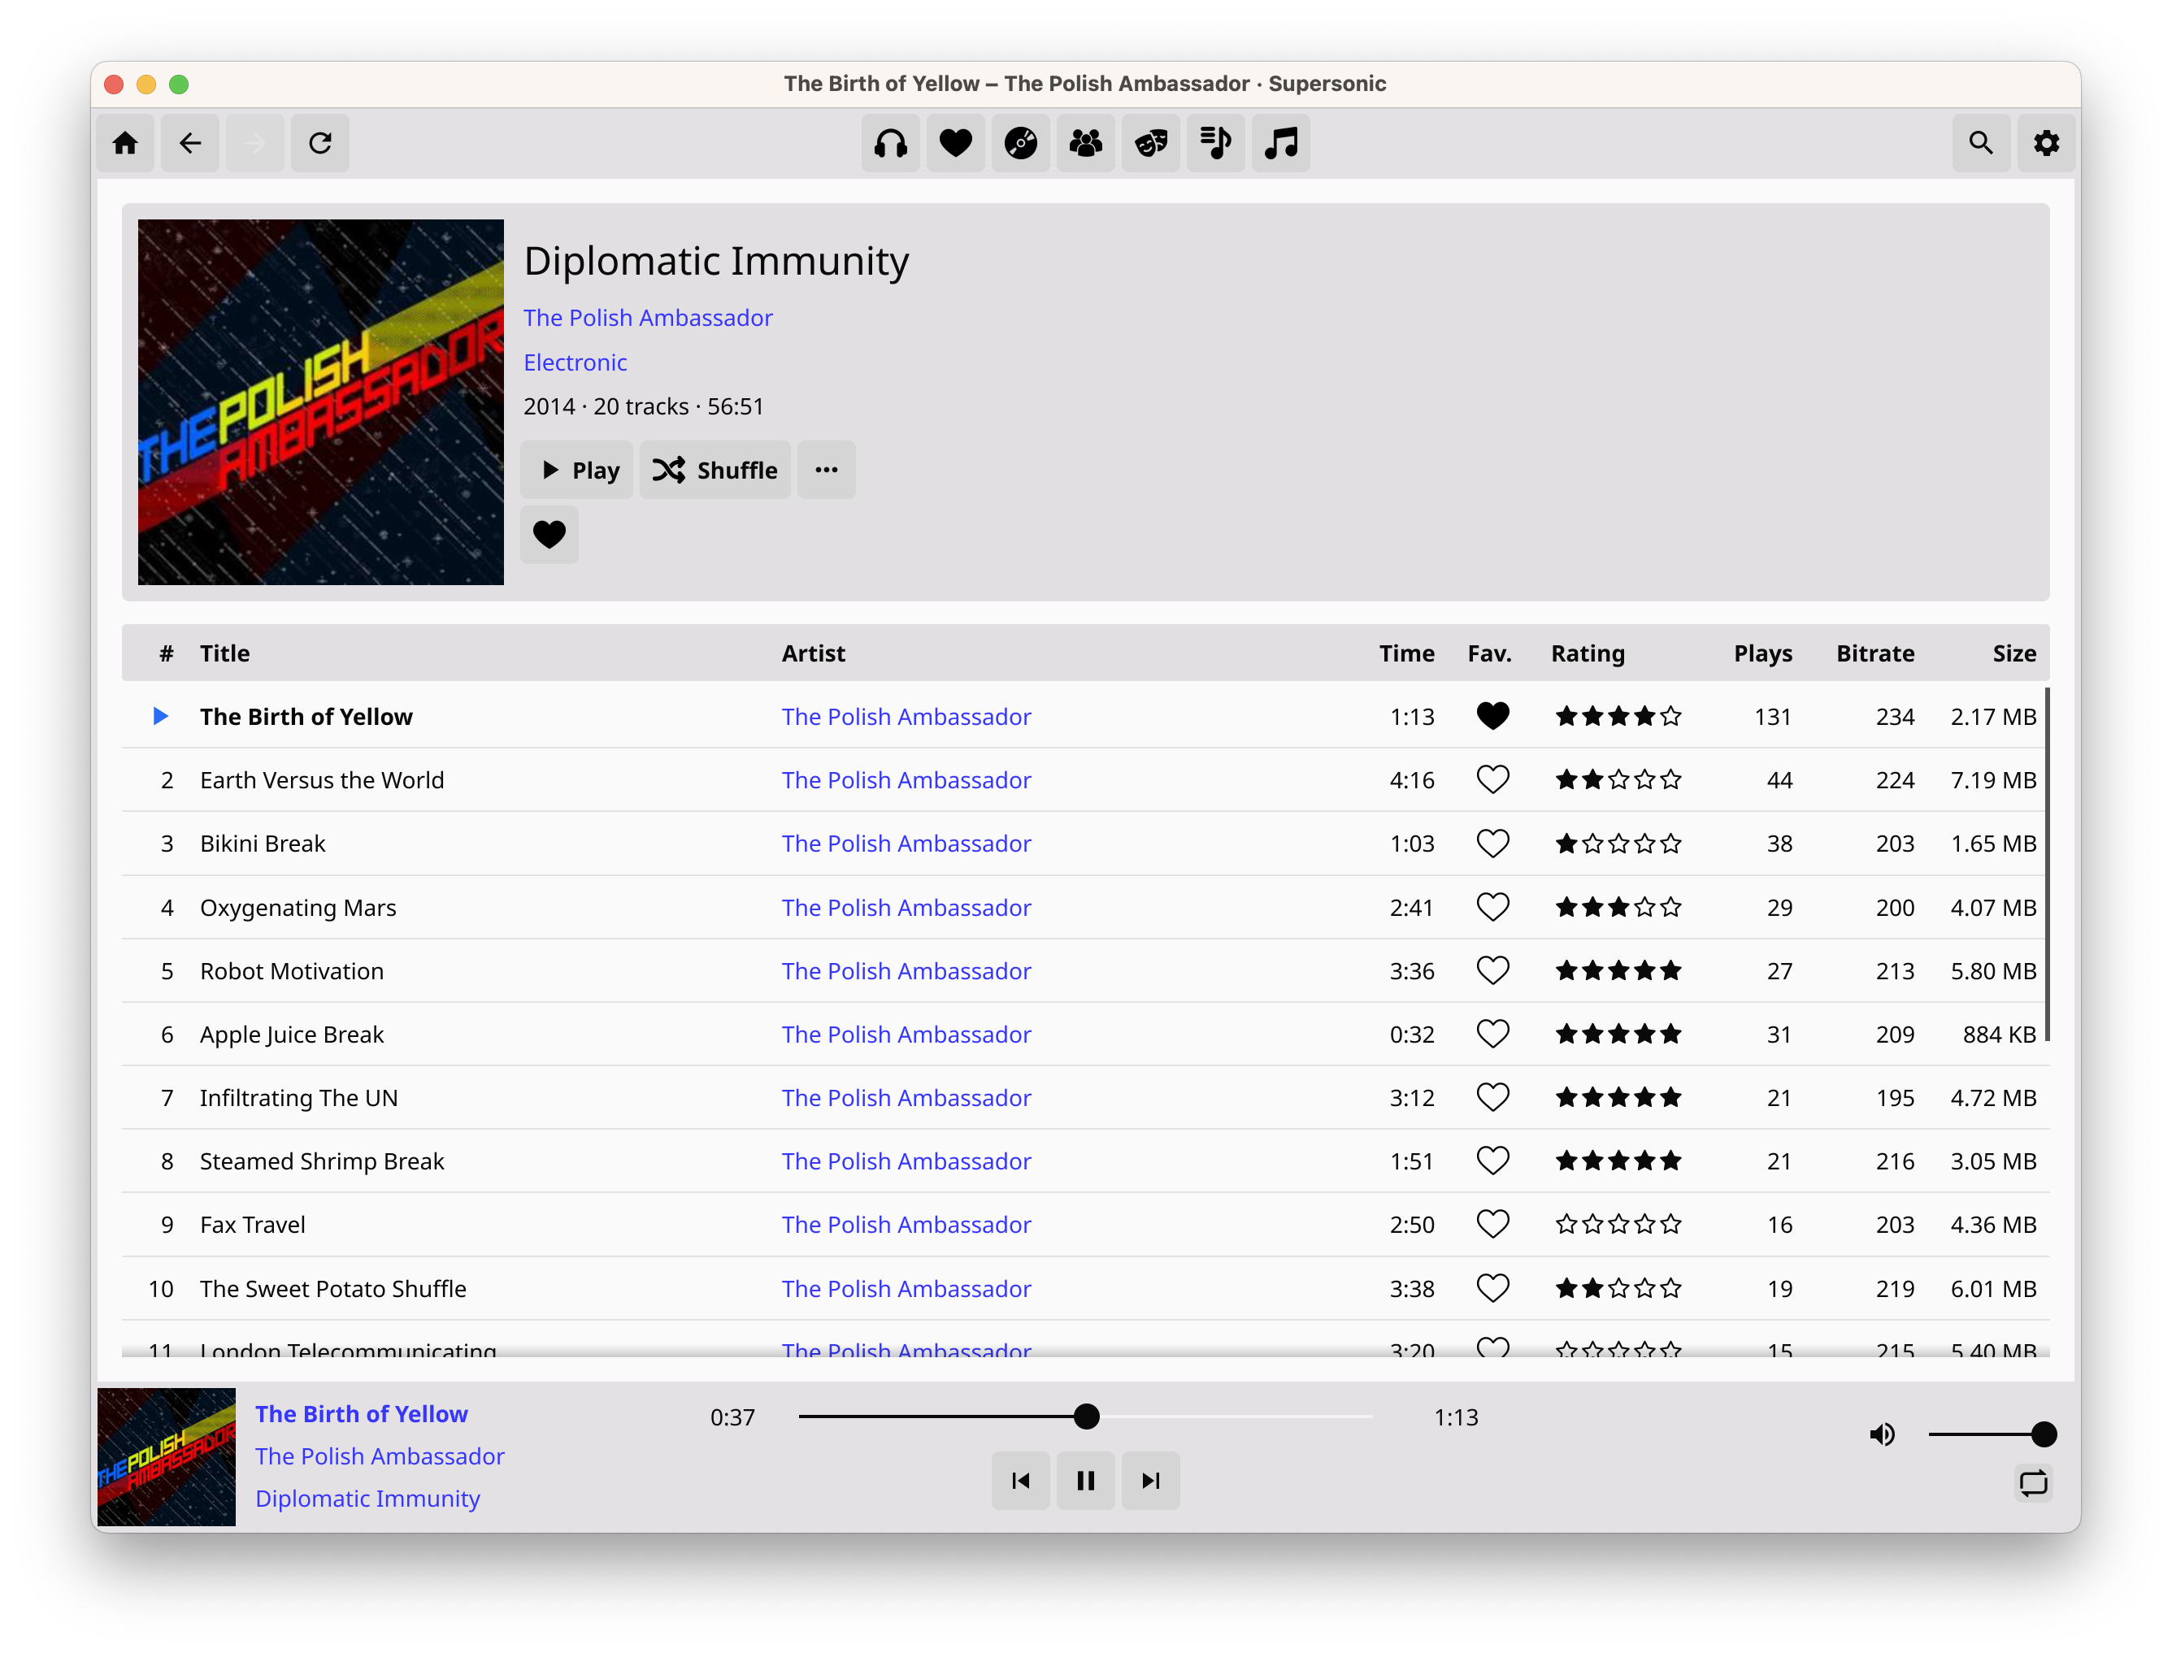The width and height of the screenshot is (2172, 1653).
Task: Sort tracks by the Title column header
Action: tap(224, 653)
